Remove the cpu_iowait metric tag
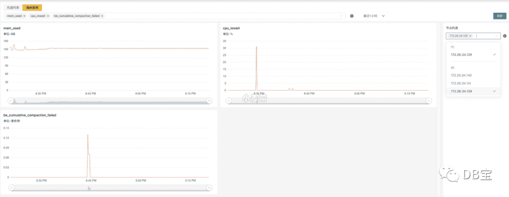Image resolution: width=509 pixels, height=197 pixels. pyautogui.click(x=48, y=16)
